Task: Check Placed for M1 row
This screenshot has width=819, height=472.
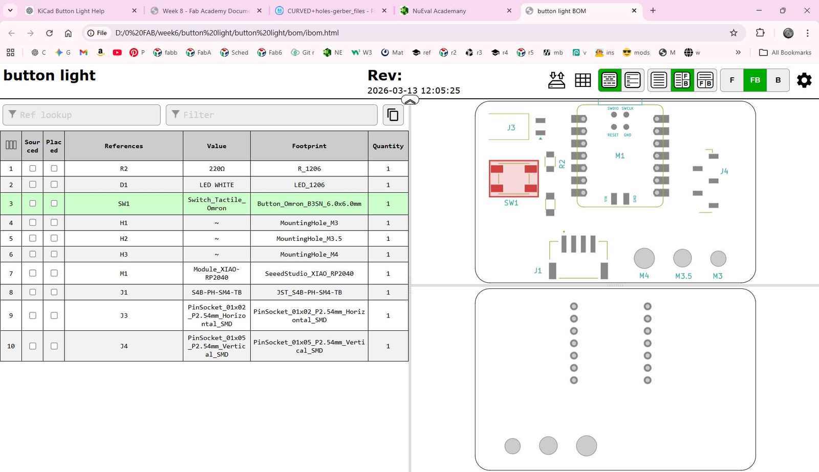Action: pyautogui.click(x=54, y=273)
